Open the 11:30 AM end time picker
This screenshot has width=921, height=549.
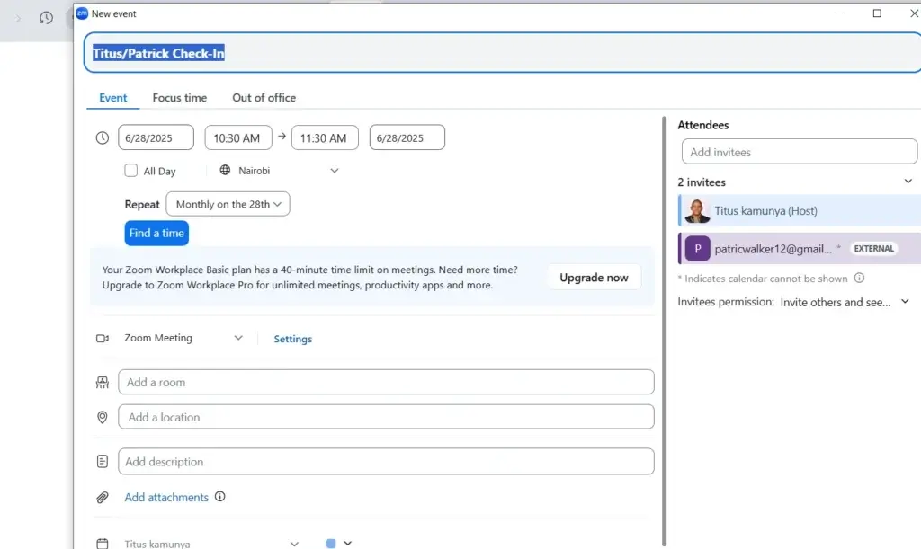325,137
